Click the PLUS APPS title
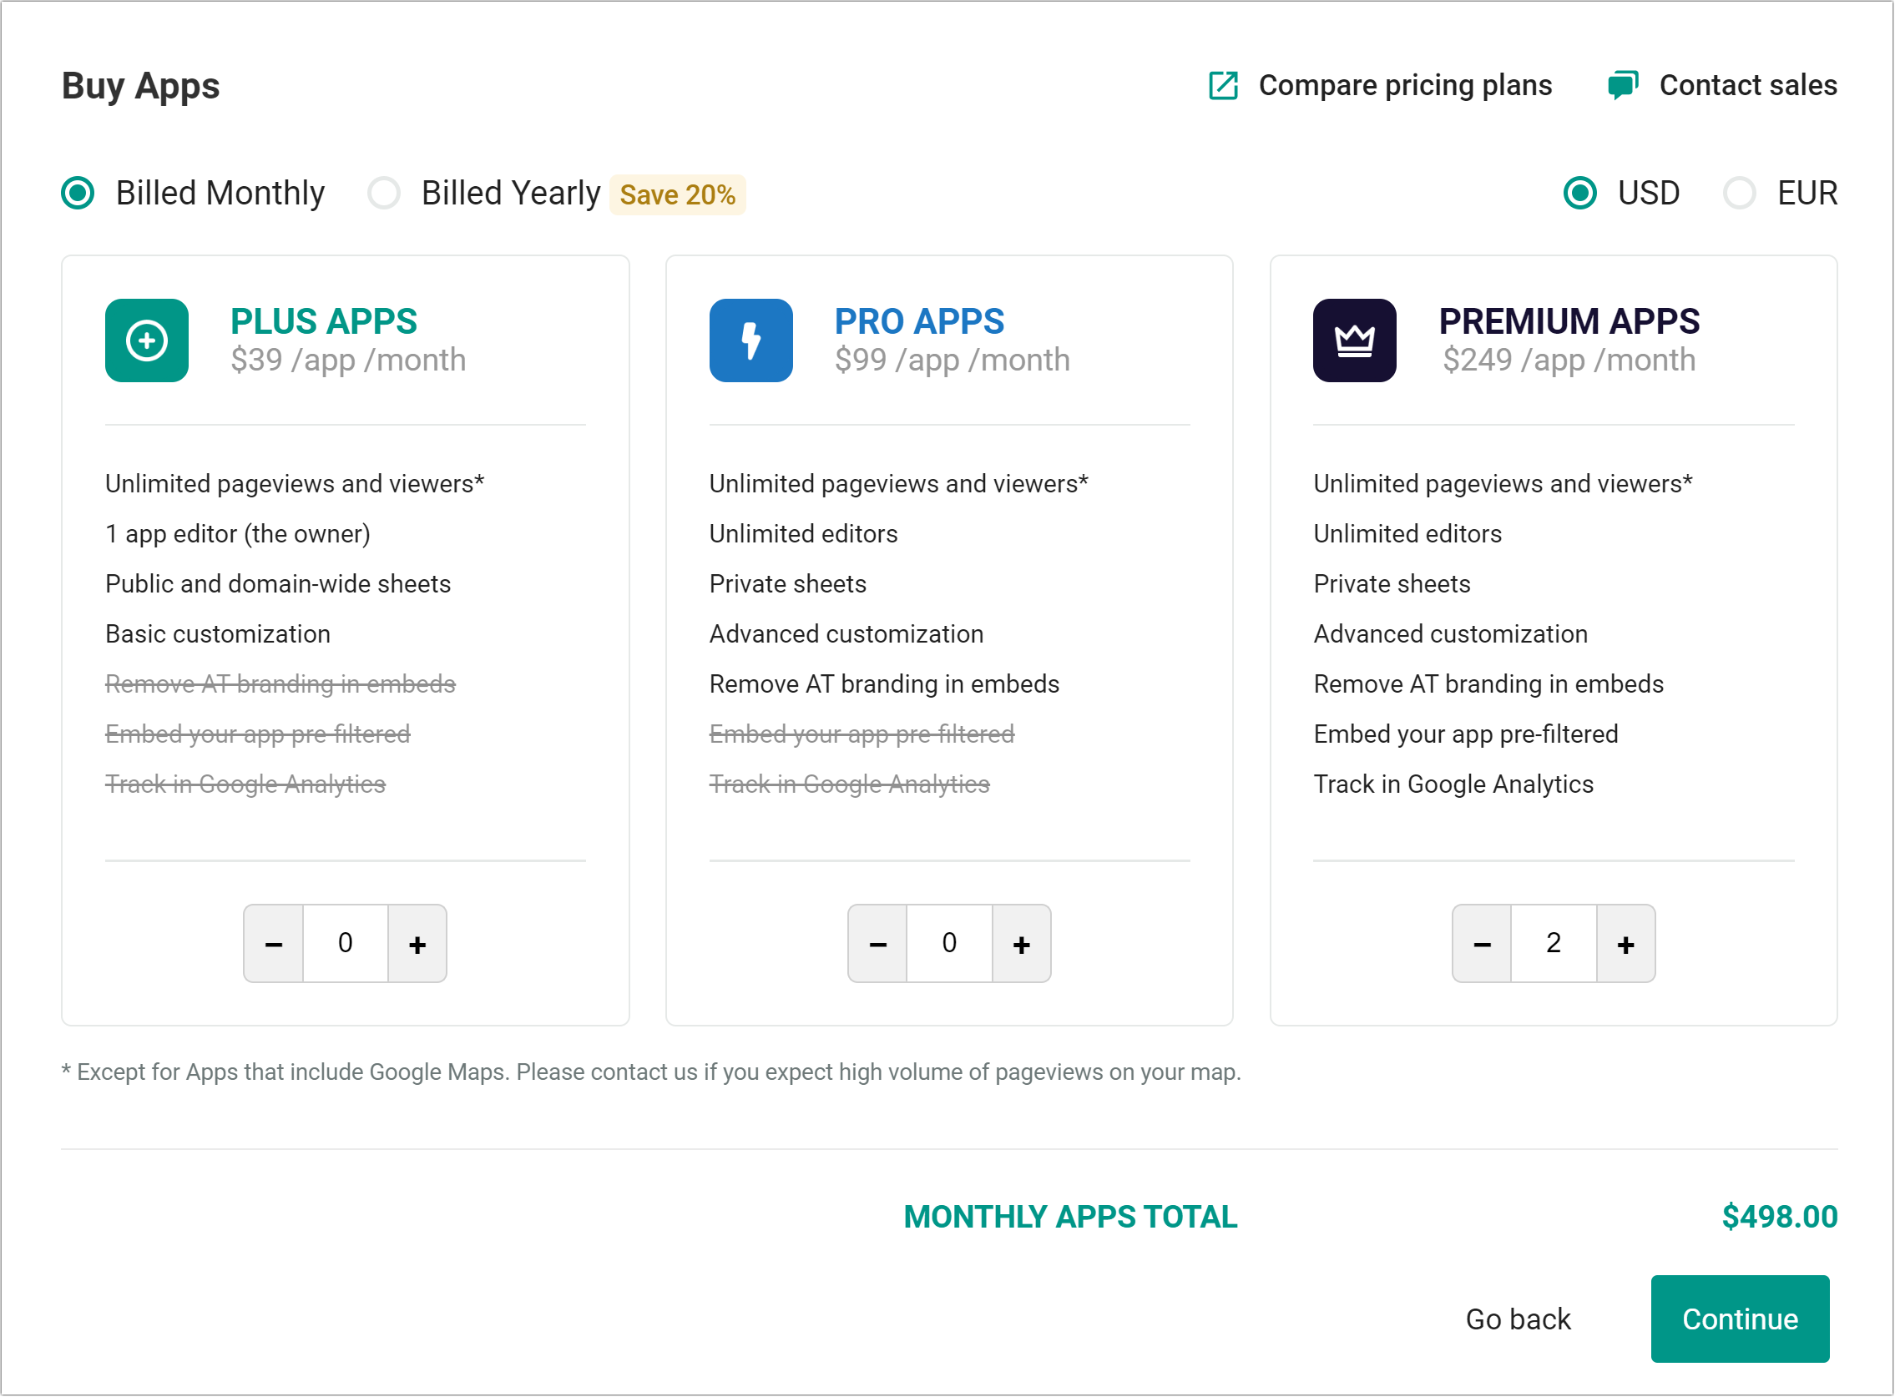 [x=324, y=321]
